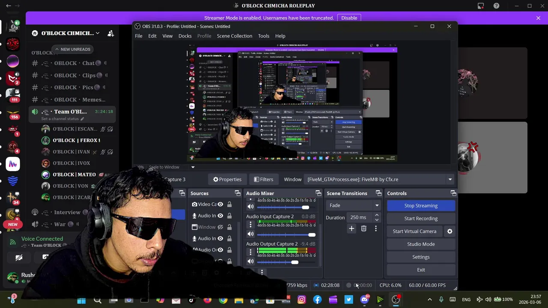Screen dimensions: 548x308
Task: Open options menu for Audio Input Capture 2
Action: 250,225
